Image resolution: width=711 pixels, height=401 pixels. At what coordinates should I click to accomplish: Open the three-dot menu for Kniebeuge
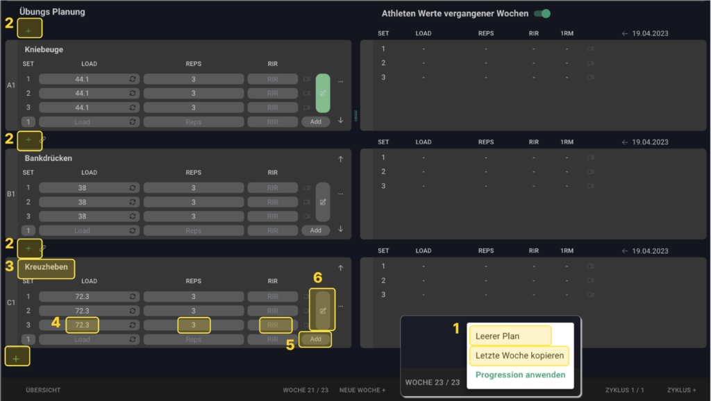click(x=341, y=81)
